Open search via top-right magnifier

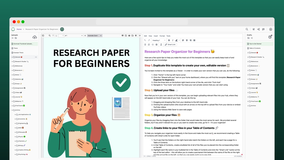[x=247, y=29]
